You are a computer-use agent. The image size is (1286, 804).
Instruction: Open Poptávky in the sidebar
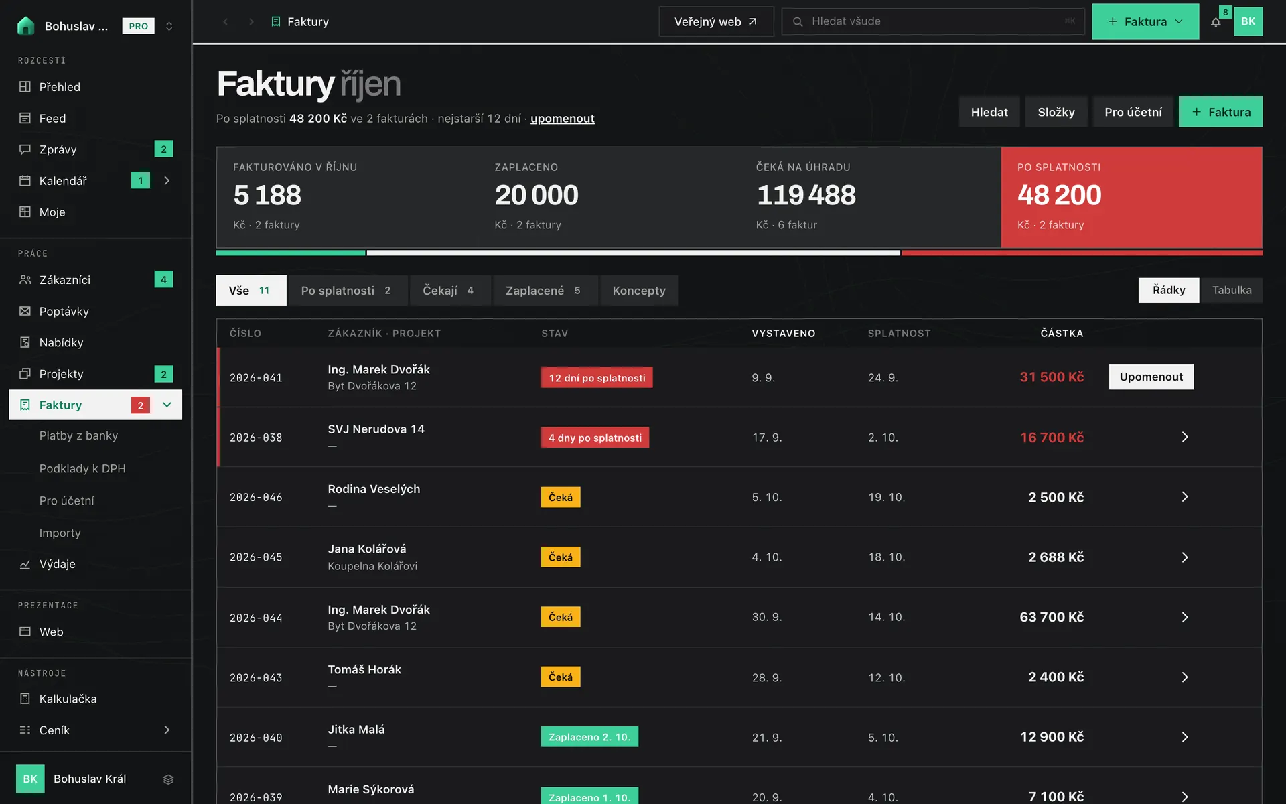(95, 311)
